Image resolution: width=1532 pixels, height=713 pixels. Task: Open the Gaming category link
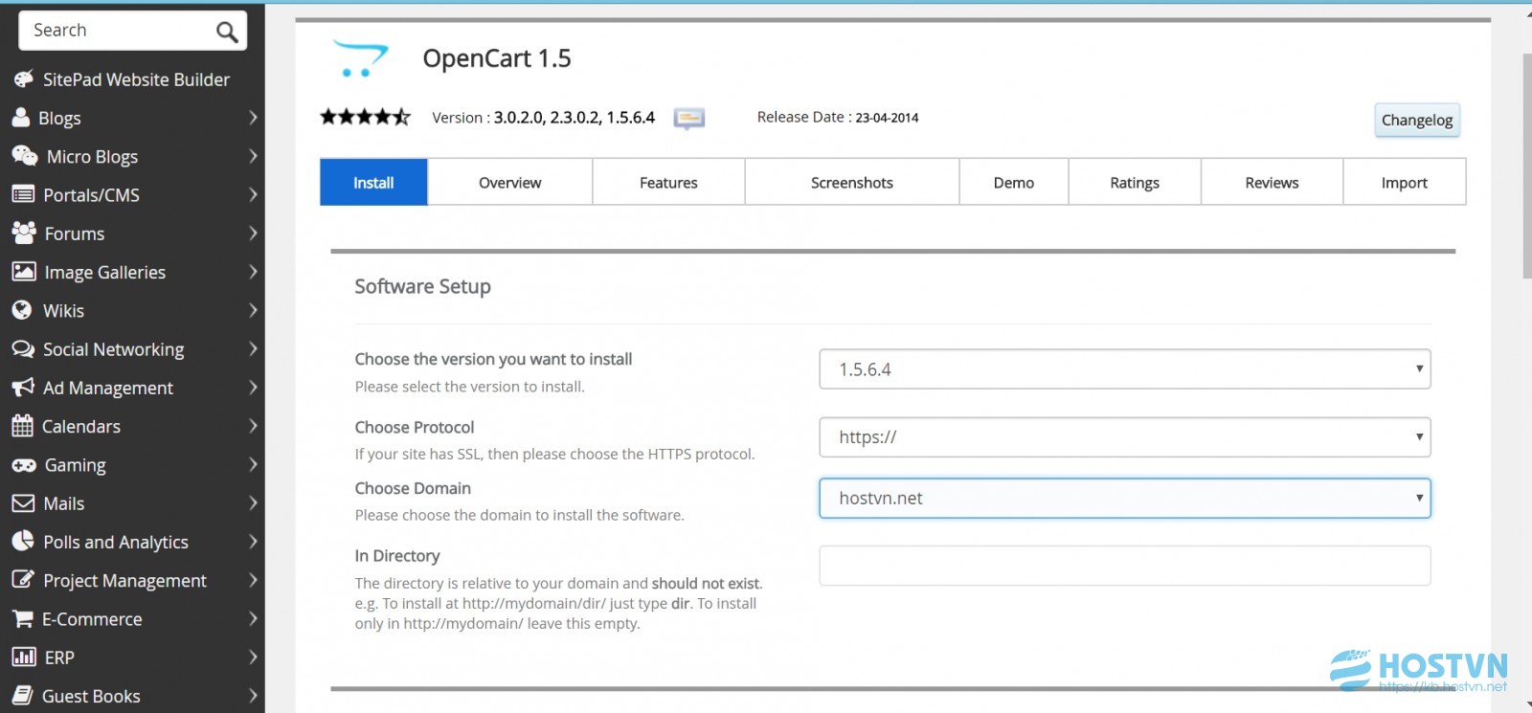(76, 465)
